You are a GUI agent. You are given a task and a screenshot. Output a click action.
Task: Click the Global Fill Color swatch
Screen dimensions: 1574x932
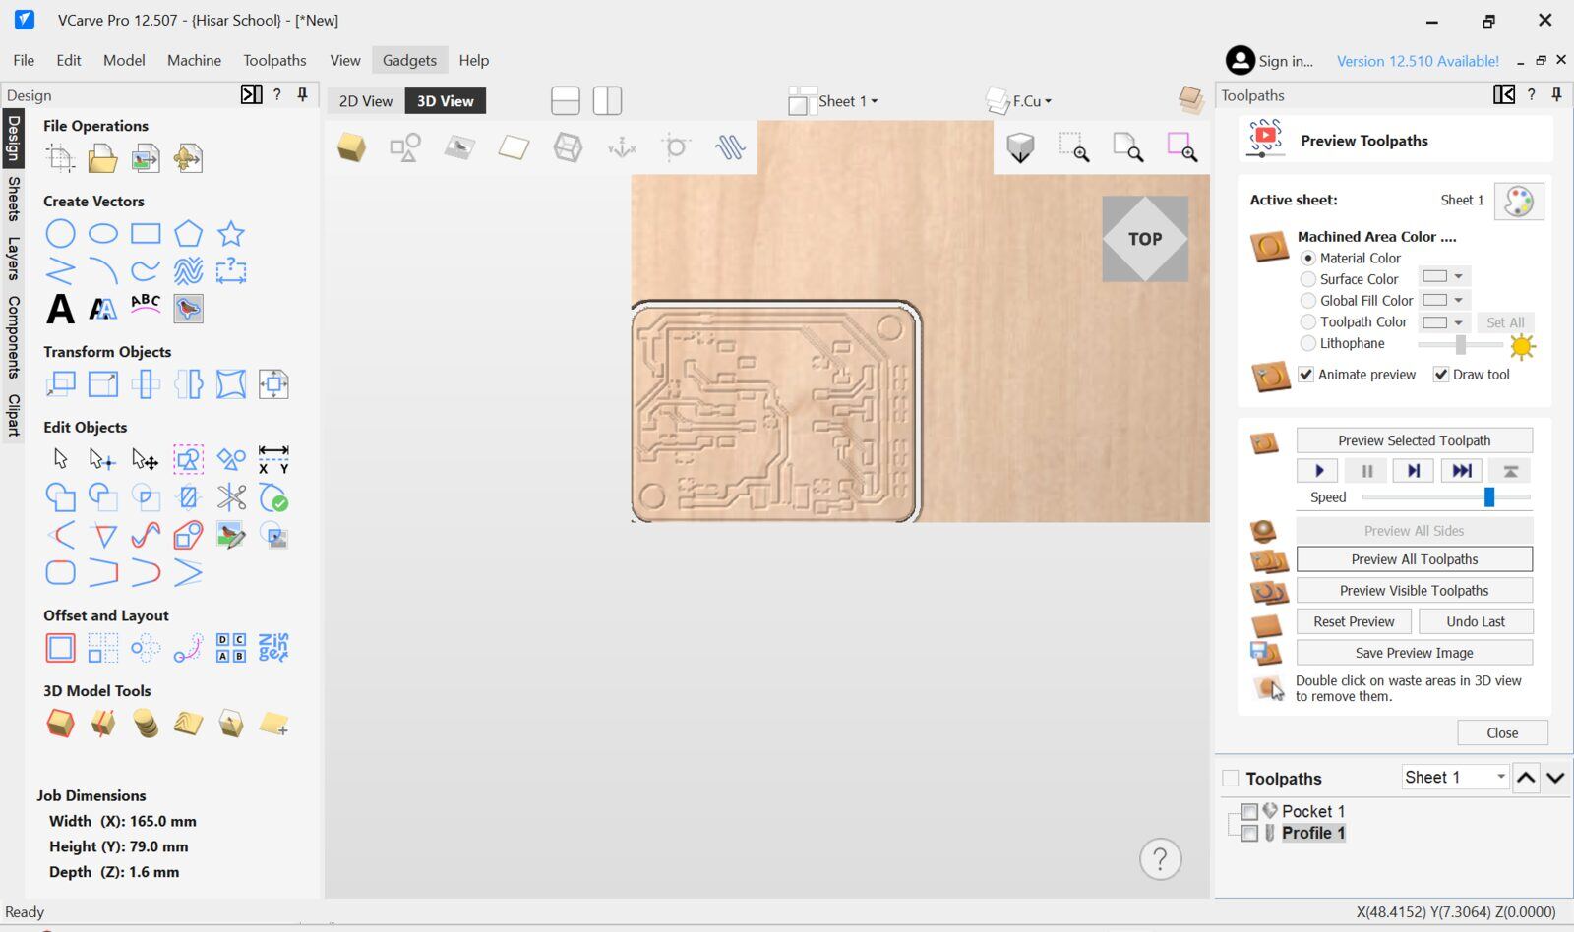tap(1434, 300)
